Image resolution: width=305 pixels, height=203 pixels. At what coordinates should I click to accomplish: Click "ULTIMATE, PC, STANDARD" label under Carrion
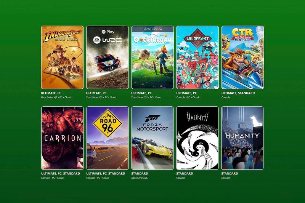click(x=61, y=173)
